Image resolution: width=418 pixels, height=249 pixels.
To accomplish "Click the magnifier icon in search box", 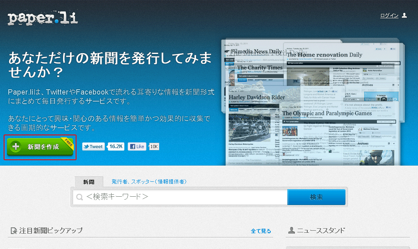I will (x=80, y=197).
